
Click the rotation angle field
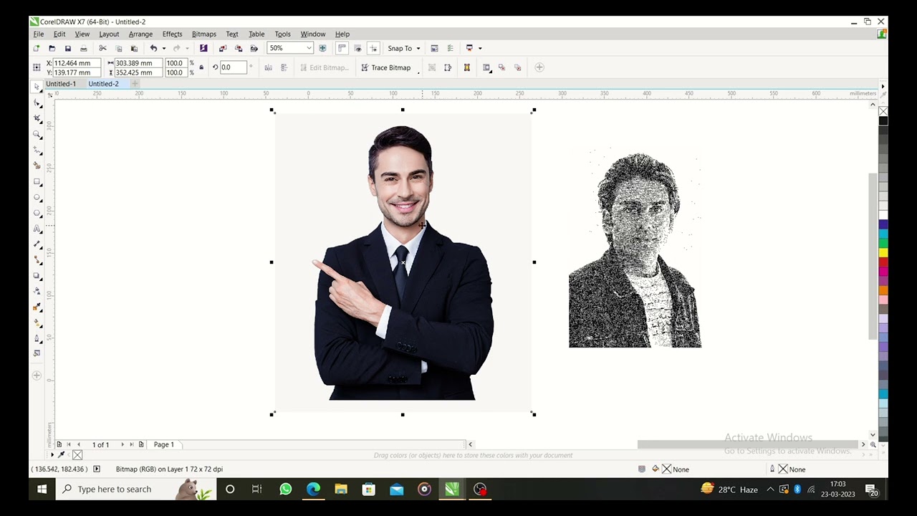click(234, 67)
